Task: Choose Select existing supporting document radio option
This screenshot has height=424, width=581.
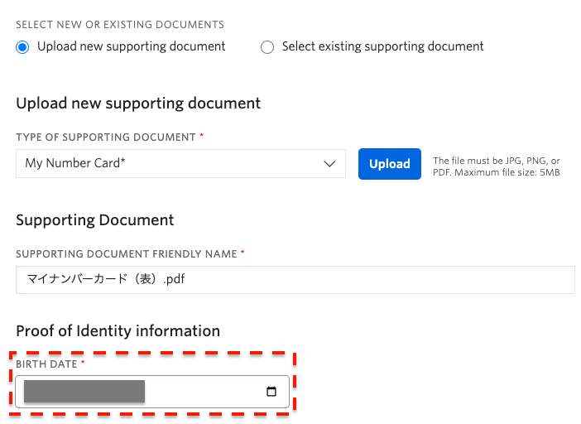Action: click(267, 47)
